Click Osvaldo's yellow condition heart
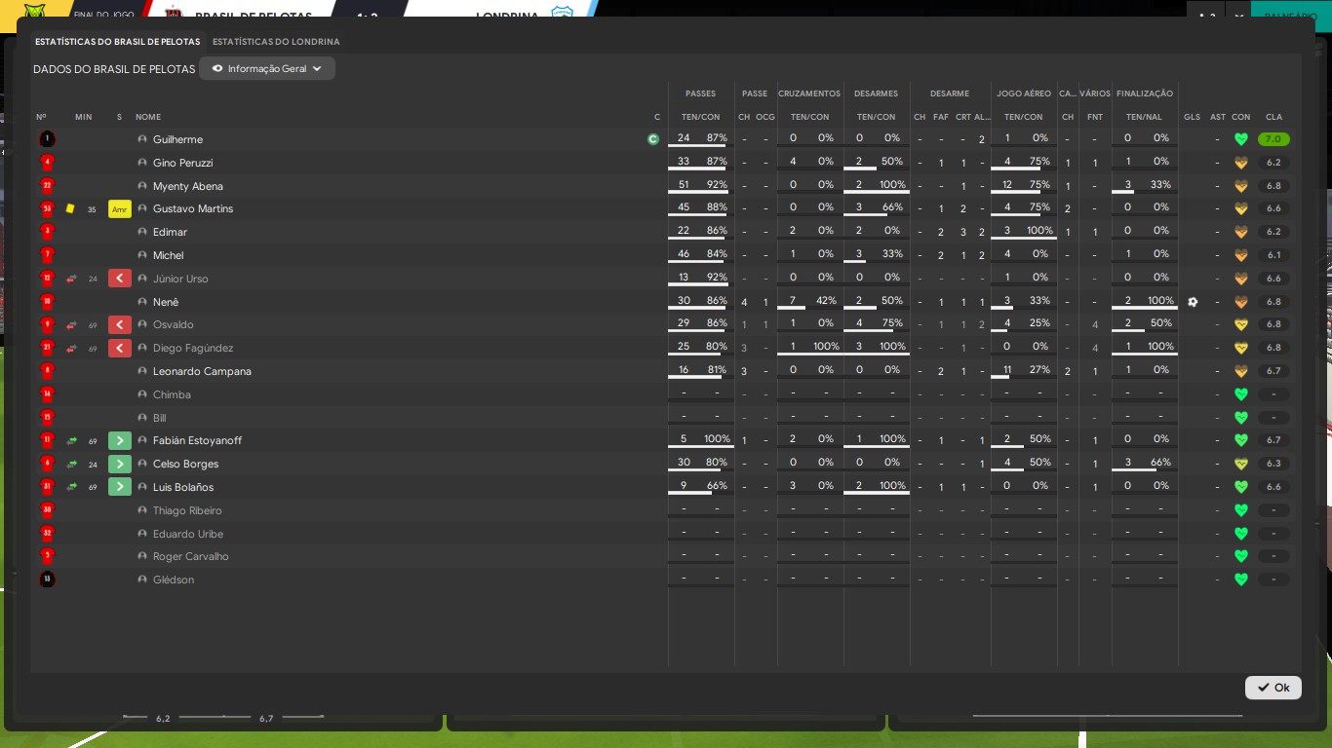1332x748 pixels. click(x=1241, y=324)
